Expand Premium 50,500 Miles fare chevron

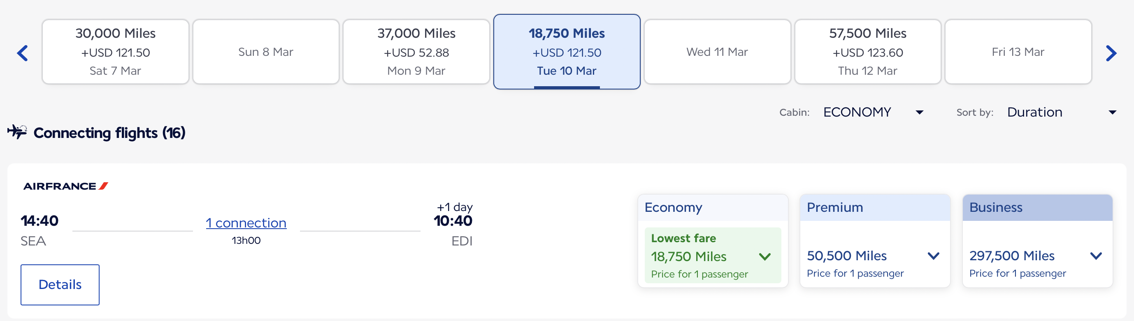tap(933, 256)
